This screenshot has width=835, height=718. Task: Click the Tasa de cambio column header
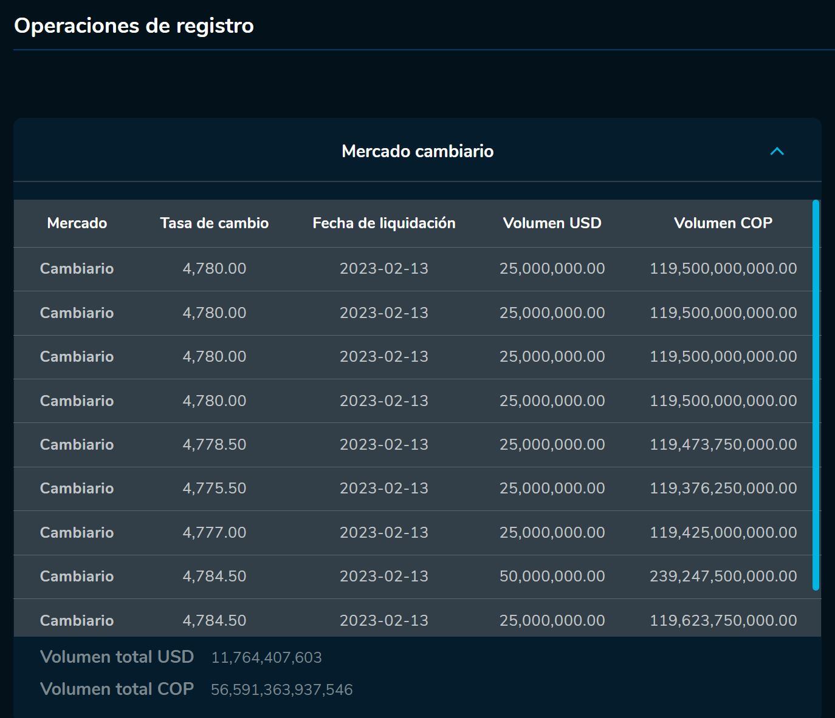pos(214,223)
